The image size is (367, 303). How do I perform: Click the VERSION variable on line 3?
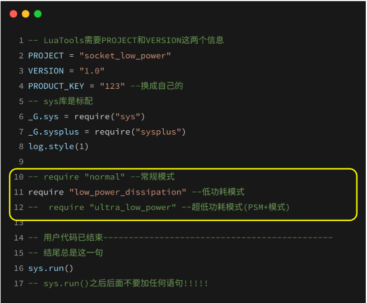click(x=46, y=71)
